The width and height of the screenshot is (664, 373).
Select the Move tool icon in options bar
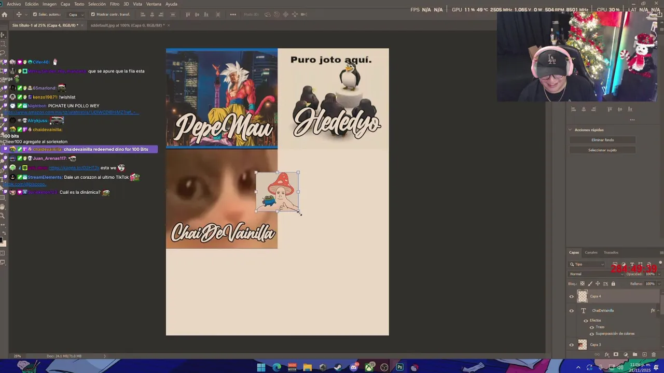point(19,15)
